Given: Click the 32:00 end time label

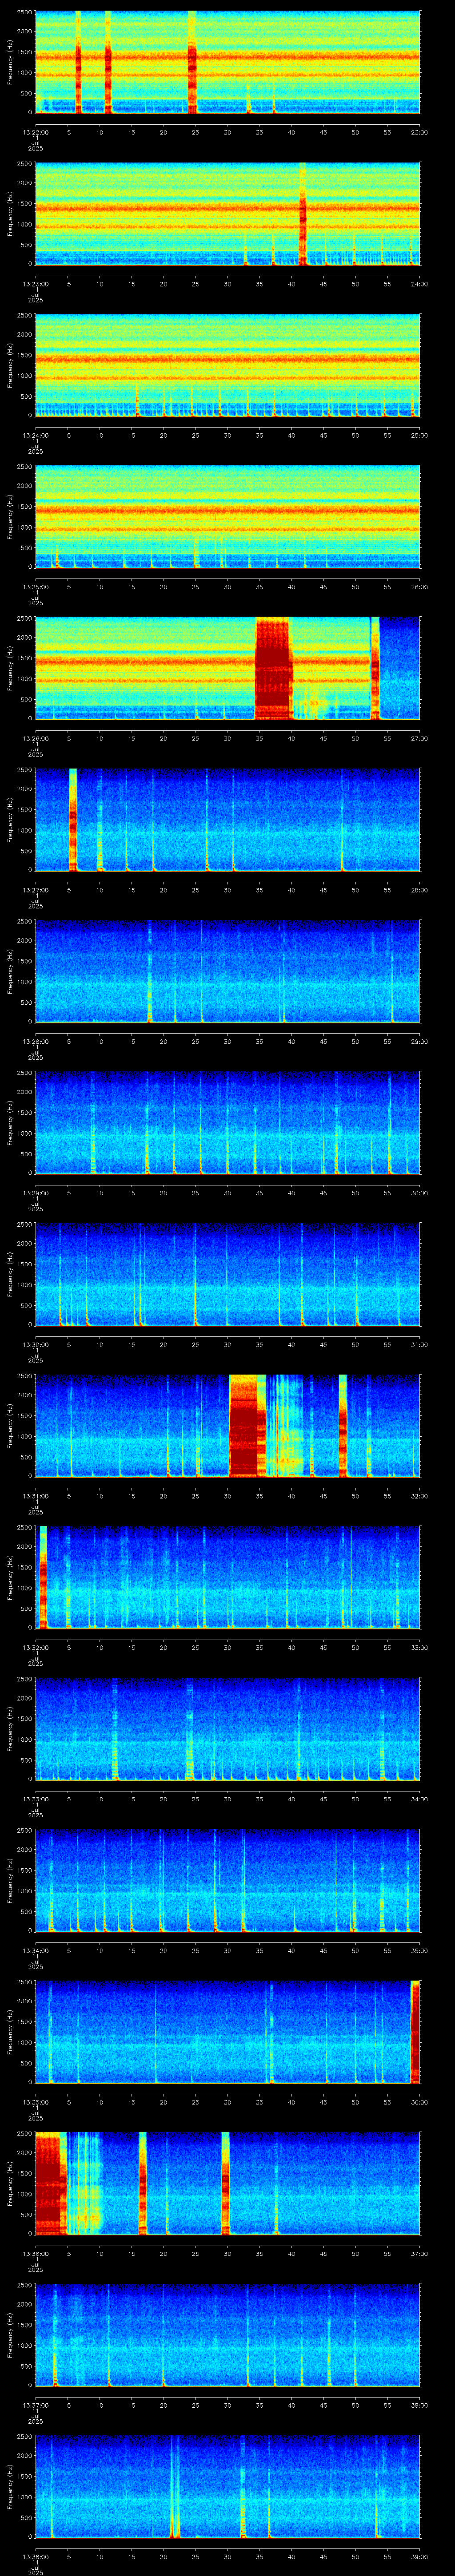Looking at the screenshot, I should [419, 1496].
